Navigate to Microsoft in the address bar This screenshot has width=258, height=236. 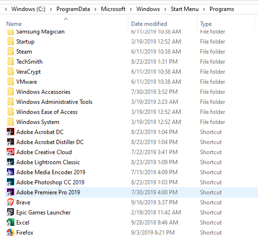tap(113, 9)
